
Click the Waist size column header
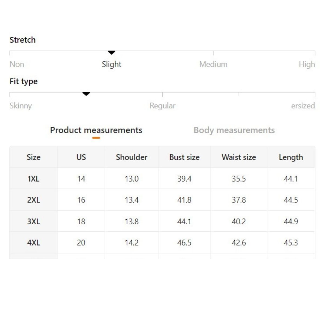click(x=239, y=157)
